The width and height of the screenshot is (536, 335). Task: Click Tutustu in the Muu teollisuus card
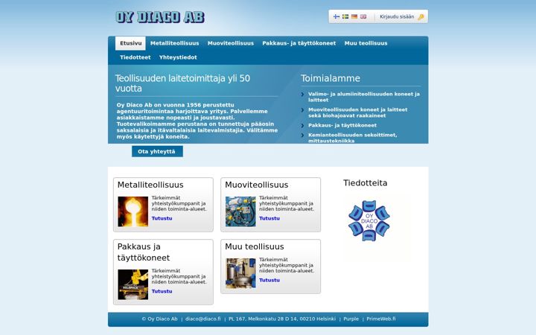(x=269, y=280)
